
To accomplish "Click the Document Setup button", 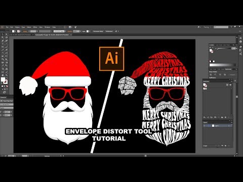I will coord(98,31).
